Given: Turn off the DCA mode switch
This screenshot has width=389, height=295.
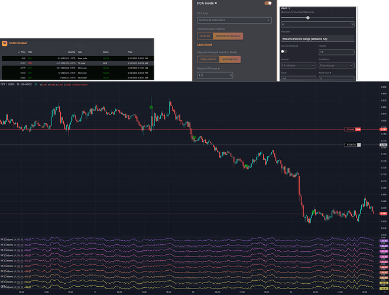Looking at the screenshot, I should pos(268,3).
